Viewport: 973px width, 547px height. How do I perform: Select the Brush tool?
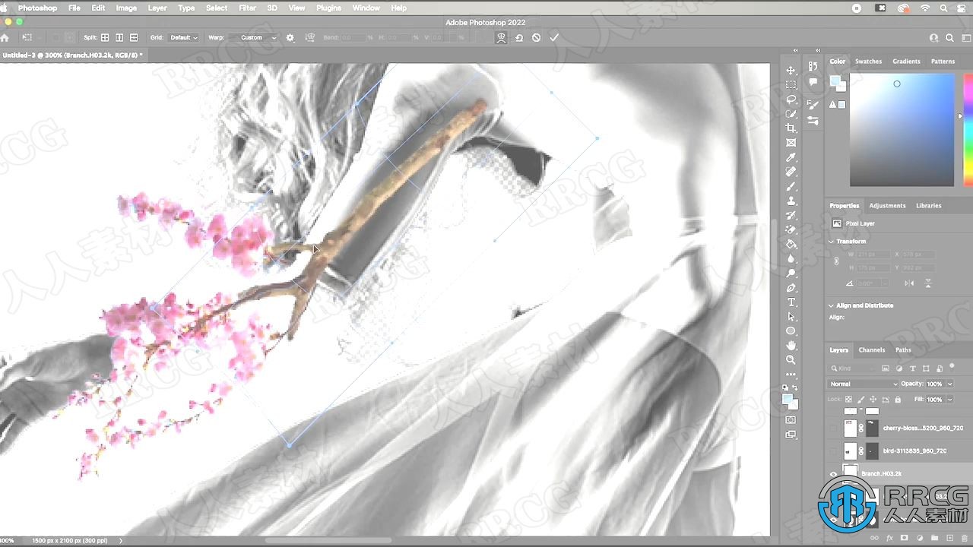[791, 186]
